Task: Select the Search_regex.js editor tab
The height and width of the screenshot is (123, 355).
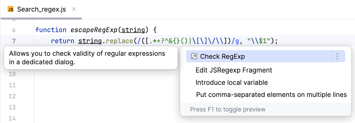Action: [41, 10]
